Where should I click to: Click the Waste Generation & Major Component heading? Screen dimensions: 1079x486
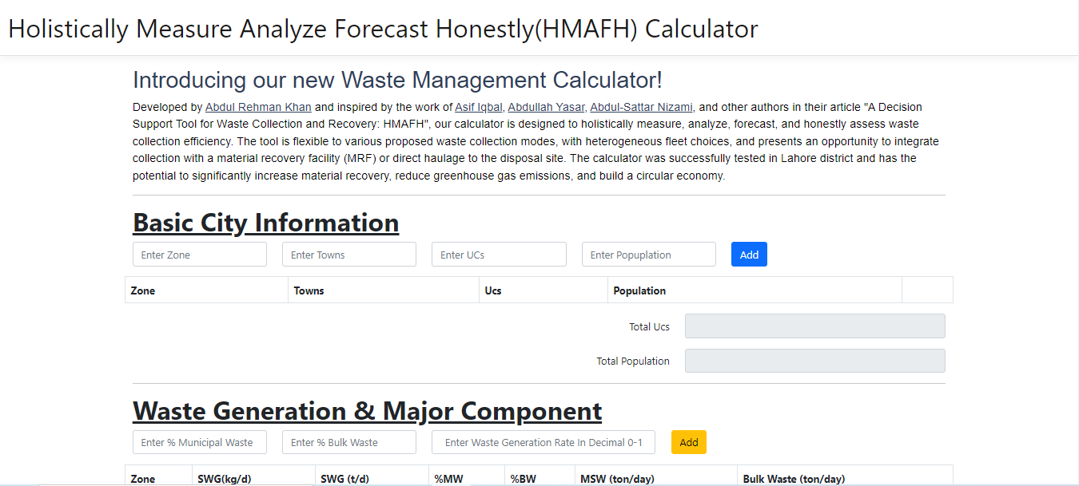[367, 411]
